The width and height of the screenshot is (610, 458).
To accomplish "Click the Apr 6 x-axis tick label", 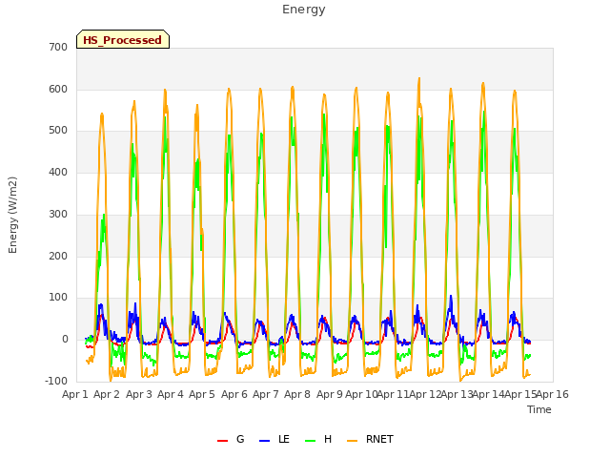I will click(234, 394).
